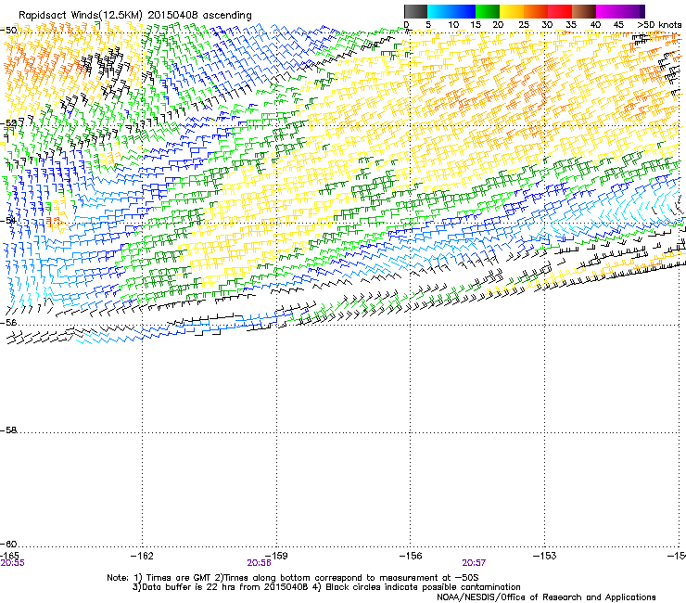The height and width of the screenshot is (603, 686).
Task: Click the legend label '25'
Action: (524, 25)
